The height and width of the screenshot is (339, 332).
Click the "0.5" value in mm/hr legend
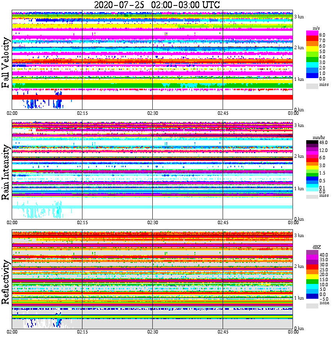pos(322,180)
